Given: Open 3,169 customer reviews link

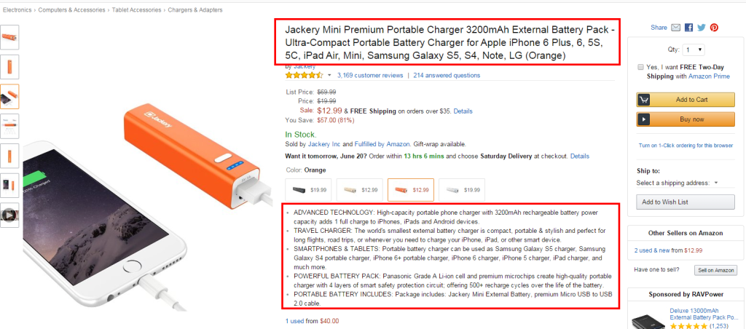Looking at the screenshot, I should coord(370,75).
